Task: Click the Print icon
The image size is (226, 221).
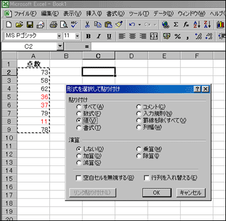Action: (x=53, y=25)
